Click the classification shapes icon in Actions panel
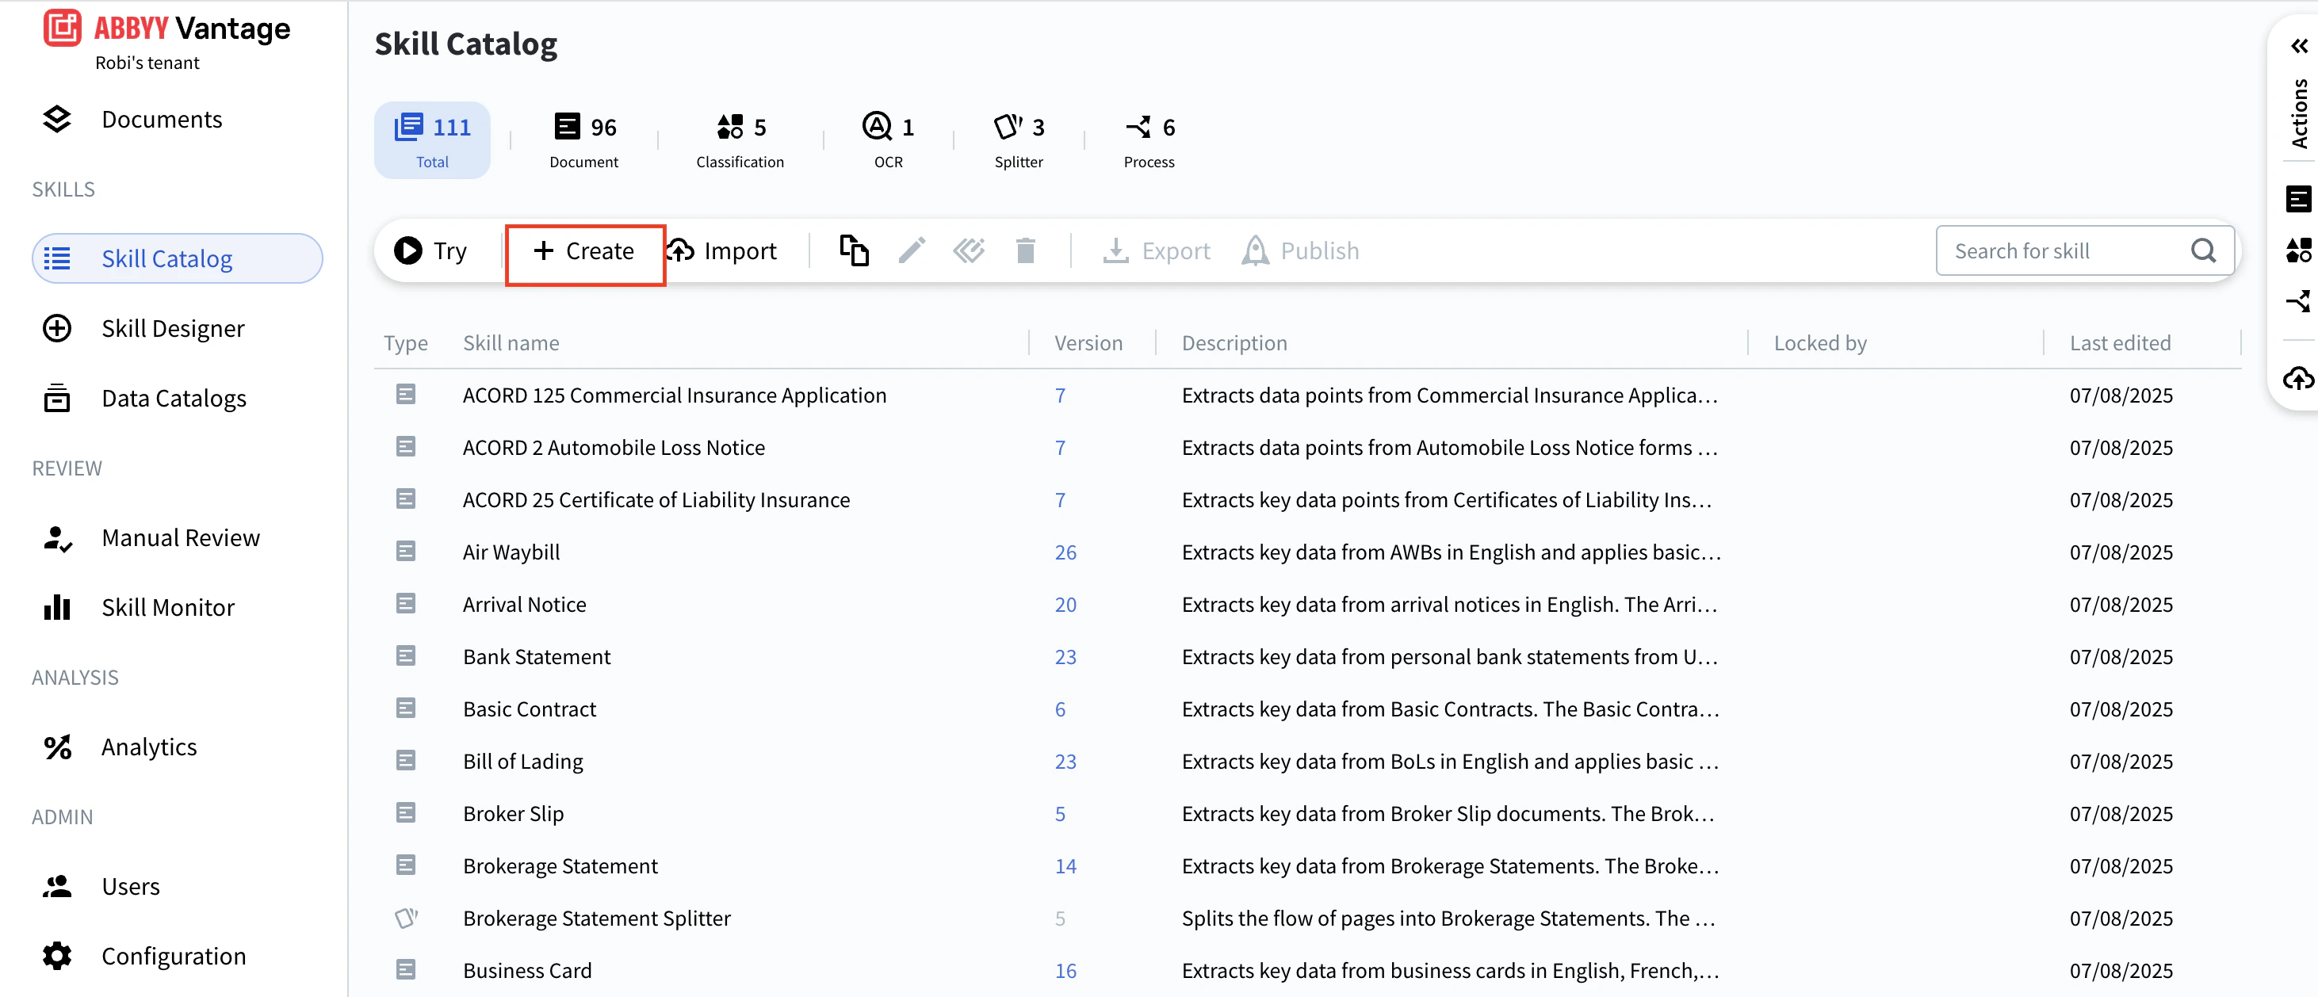This screenshot has width=2318, height=997. [2297, 250]
